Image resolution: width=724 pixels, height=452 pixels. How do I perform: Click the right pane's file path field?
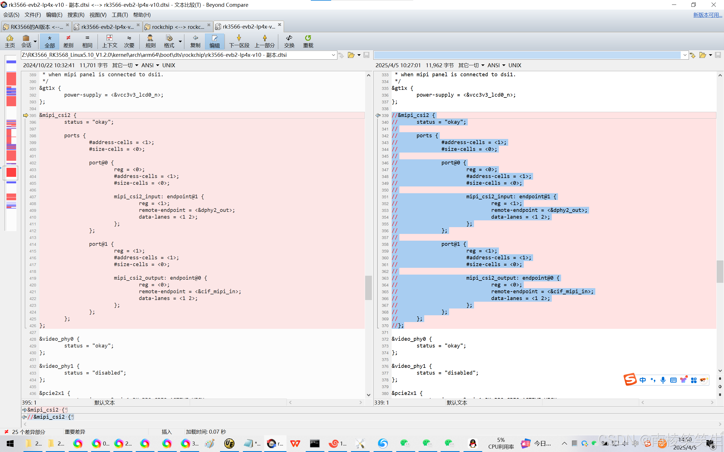pos(527,55)
